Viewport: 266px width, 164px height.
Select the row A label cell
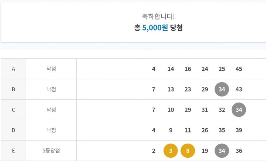[13, 69]
